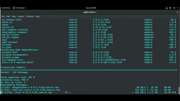180x101 pixels.
Task: Click the xstream package name
Action: pos(6,45)
